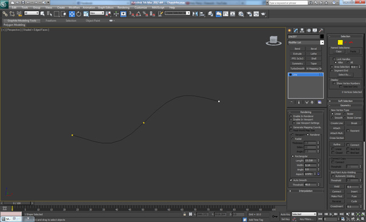Open the Rendering menu
Screen dimensions: 366x222
click(x=124, y=7)
